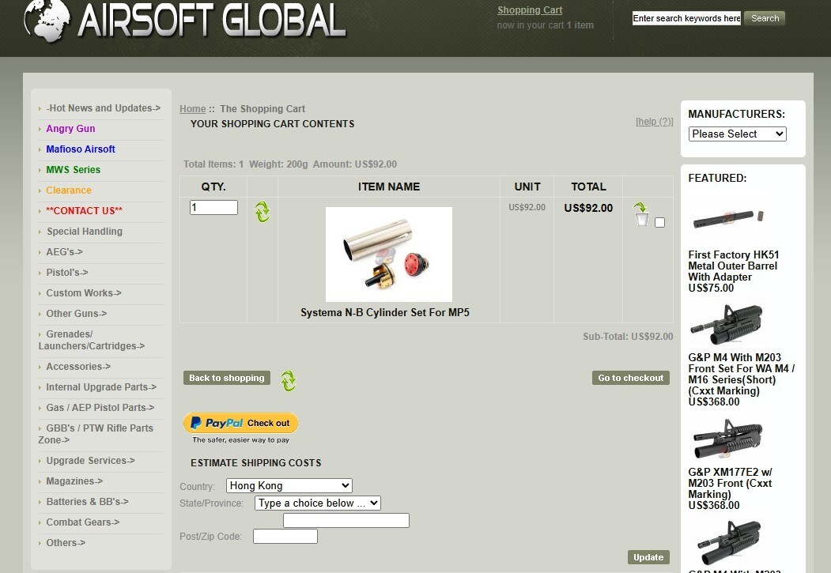Click the PayPal Check out button
Viewport: 831px width, 573px height.
click(240, 423)
